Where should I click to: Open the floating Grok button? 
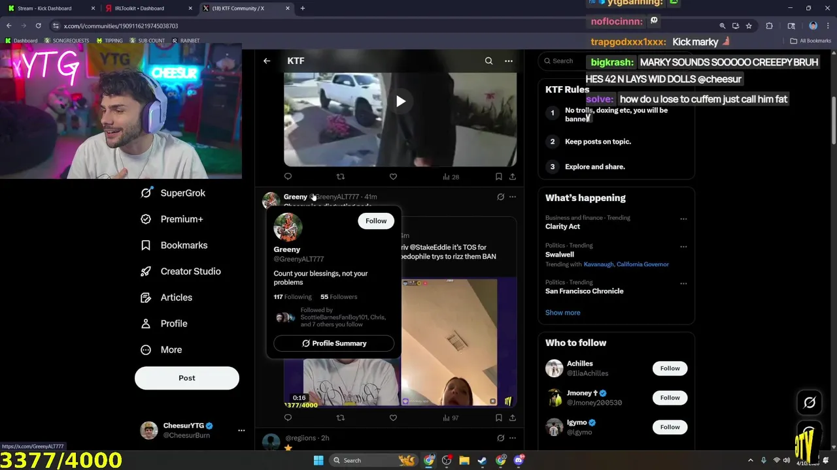(x=810, y=403)
